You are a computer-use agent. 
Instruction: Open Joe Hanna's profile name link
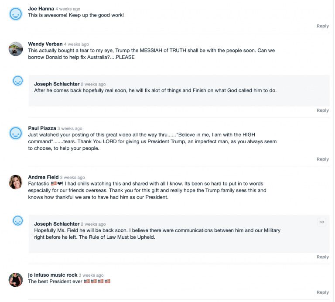coord(41,9)
